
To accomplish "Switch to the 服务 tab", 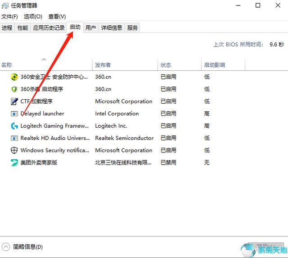I will click(132, 28).
